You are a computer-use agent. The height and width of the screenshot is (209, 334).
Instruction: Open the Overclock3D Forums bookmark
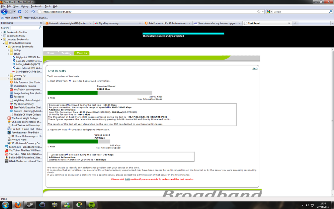tap(23, 86)
